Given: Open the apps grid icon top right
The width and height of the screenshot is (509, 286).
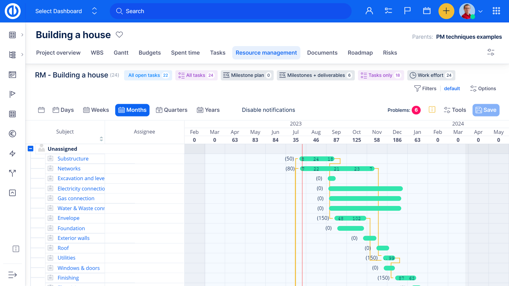Looking at the screenshot, I should pos(496,11).
